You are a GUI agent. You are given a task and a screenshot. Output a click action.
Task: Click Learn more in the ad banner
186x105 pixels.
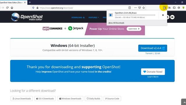[134, 29]
